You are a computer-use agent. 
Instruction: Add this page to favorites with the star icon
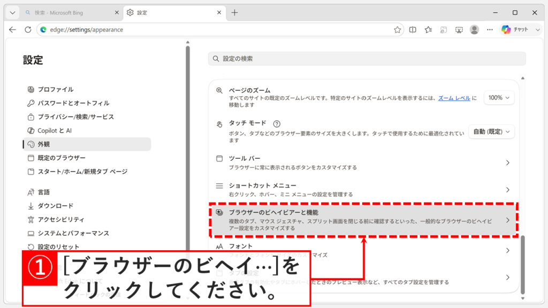tap(398, 30)
